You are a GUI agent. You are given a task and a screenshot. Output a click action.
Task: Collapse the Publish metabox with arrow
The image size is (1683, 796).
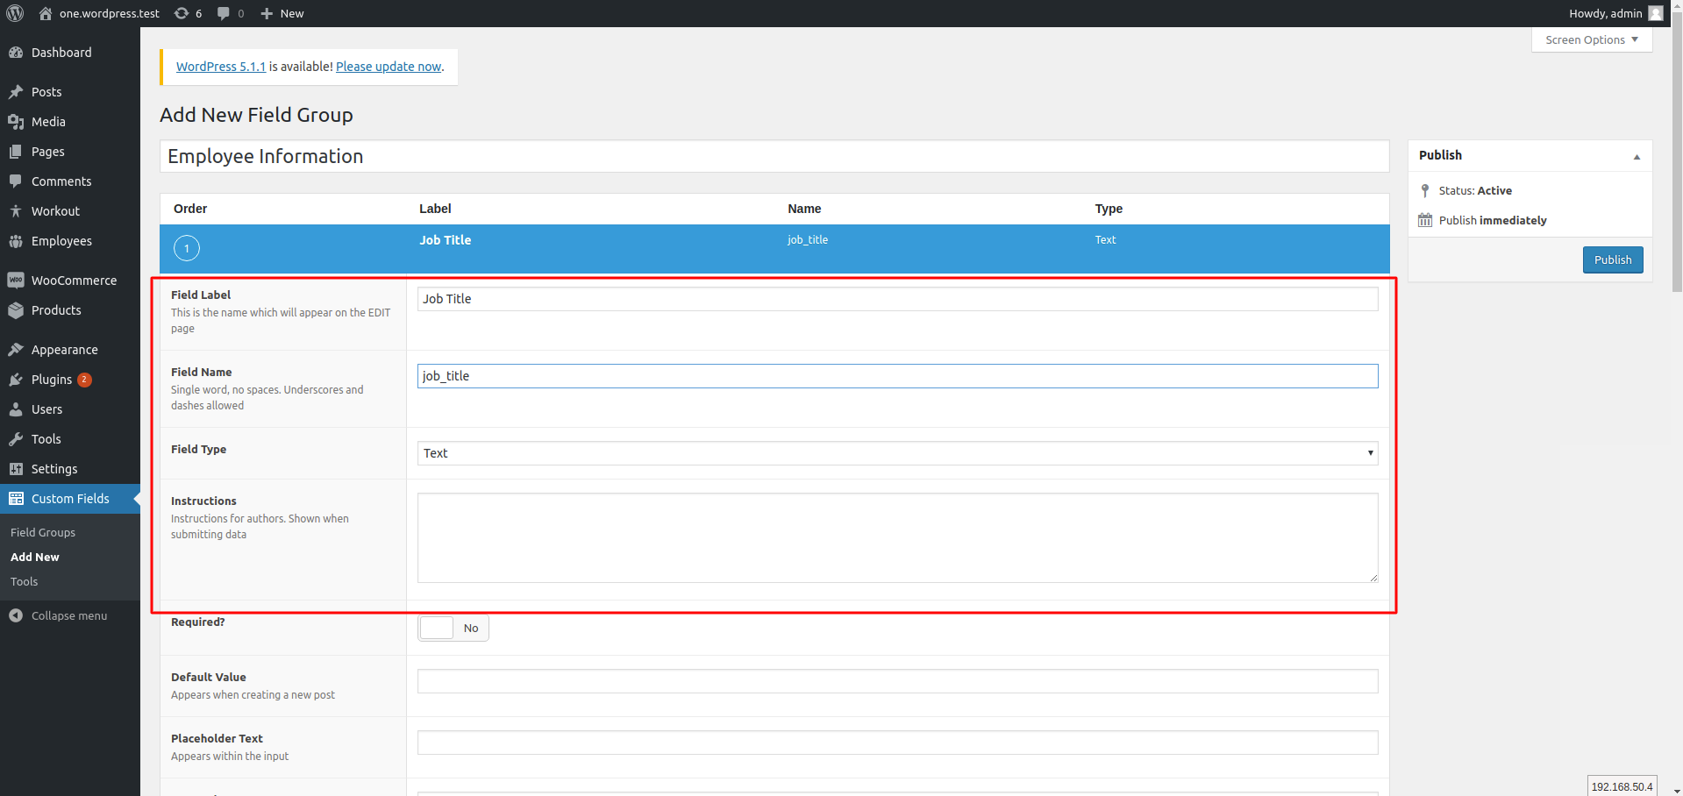tap(1637, 156)
